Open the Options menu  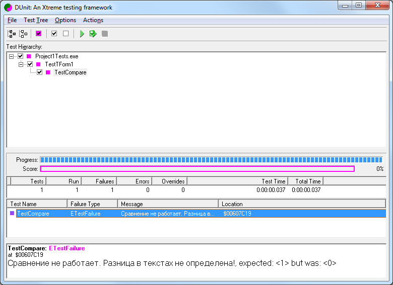(x=65, y=20)
